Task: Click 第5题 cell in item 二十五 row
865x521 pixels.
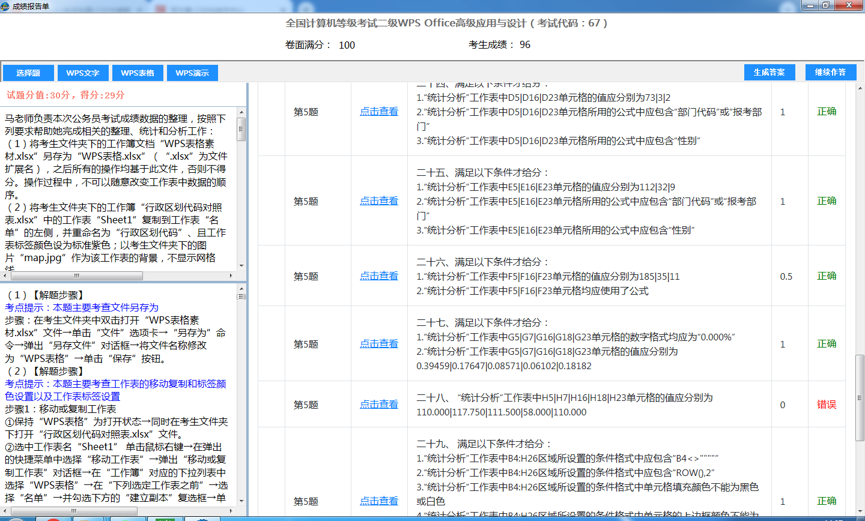Action: tap(306, 201)
